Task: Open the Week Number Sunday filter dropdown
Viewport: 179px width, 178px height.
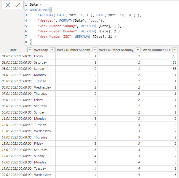Action: tap(95, 50)
